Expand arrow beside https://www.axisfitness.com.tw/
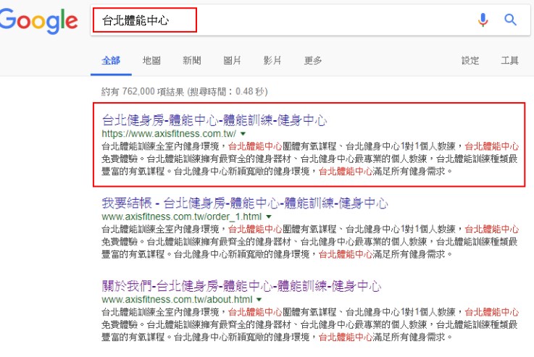This screenshot has width=534, height=357. (243, 134)
